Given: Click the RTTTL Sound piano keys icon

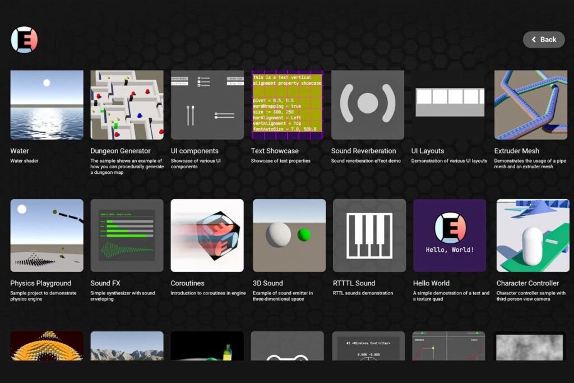Looking at the screenshot, I should 369,236.
